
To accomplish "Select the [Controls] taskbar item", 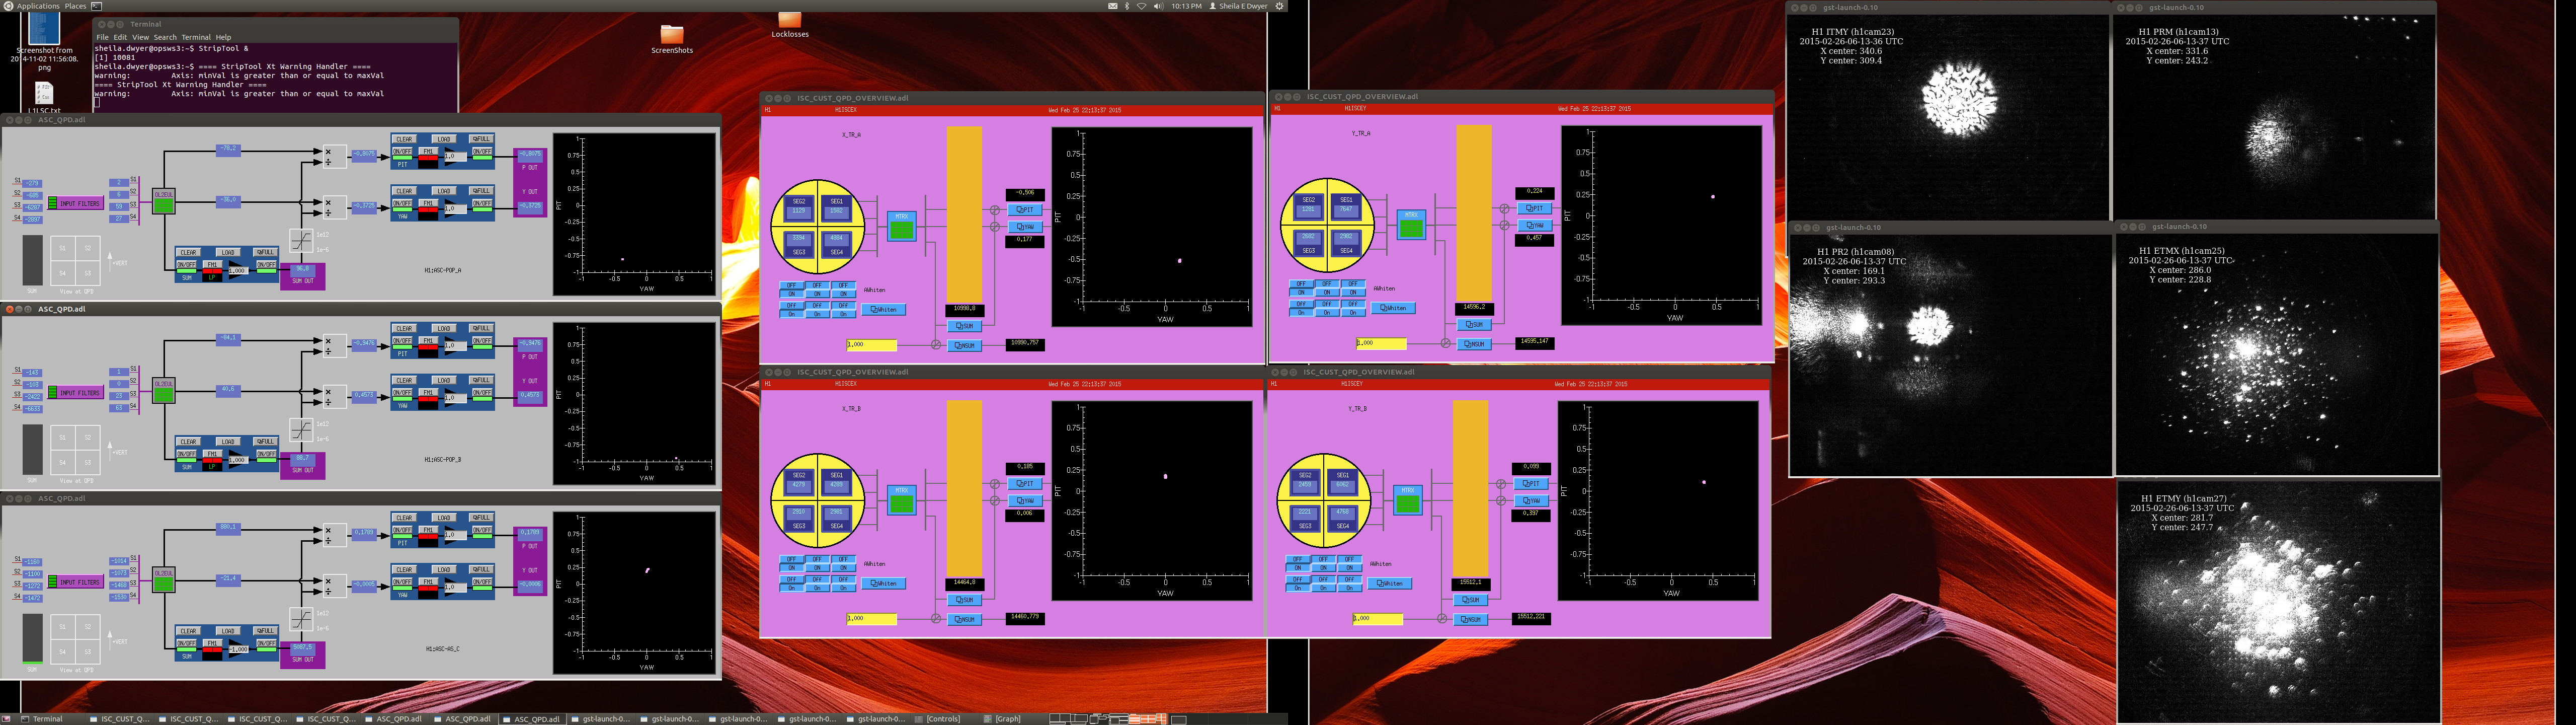I will (x=944, y=719).
